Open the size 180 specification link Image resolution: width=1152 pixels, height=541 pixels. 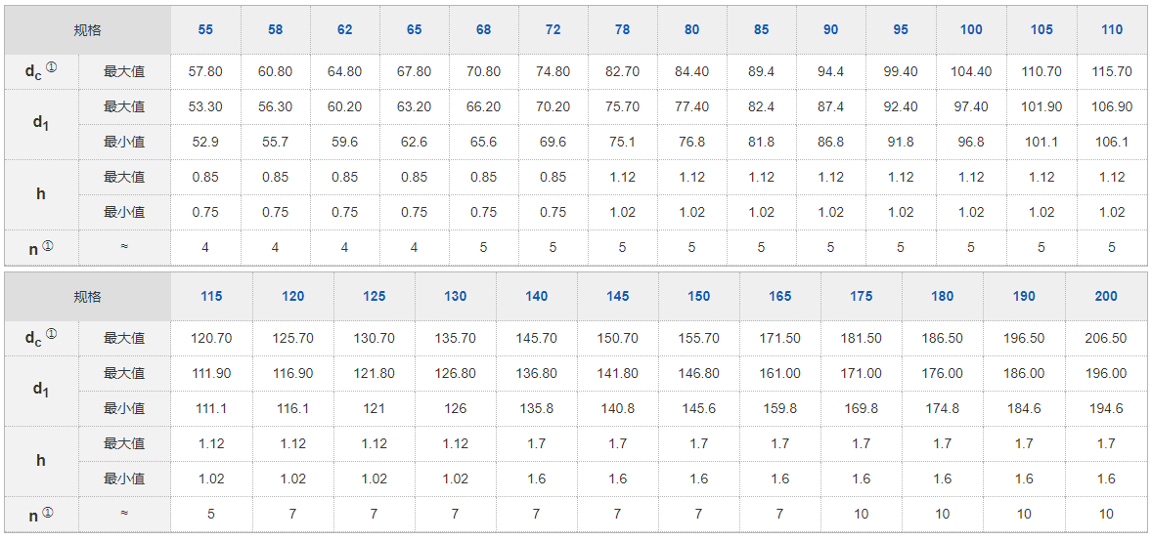[x=943, y=296]
